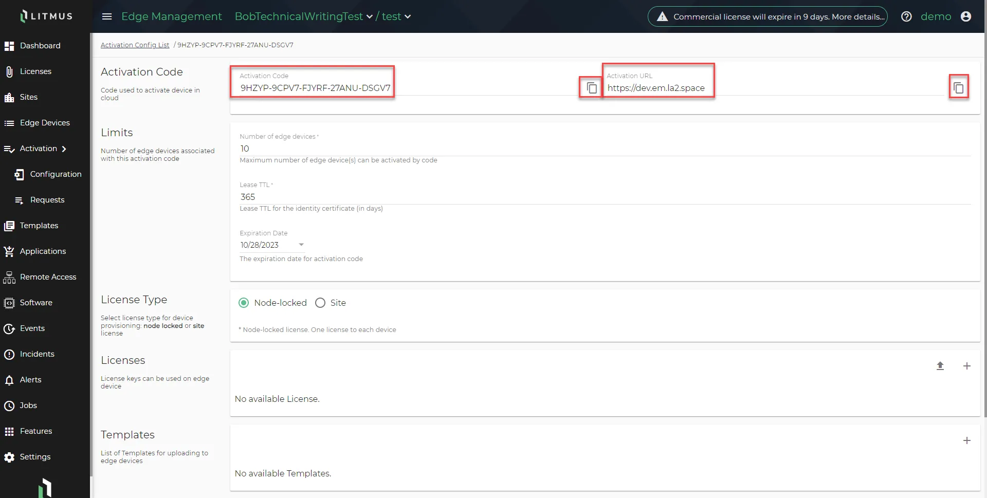Open the hamburger navigation menu
987x498 pixels.
pyautogui.click(x=107, y=16)
